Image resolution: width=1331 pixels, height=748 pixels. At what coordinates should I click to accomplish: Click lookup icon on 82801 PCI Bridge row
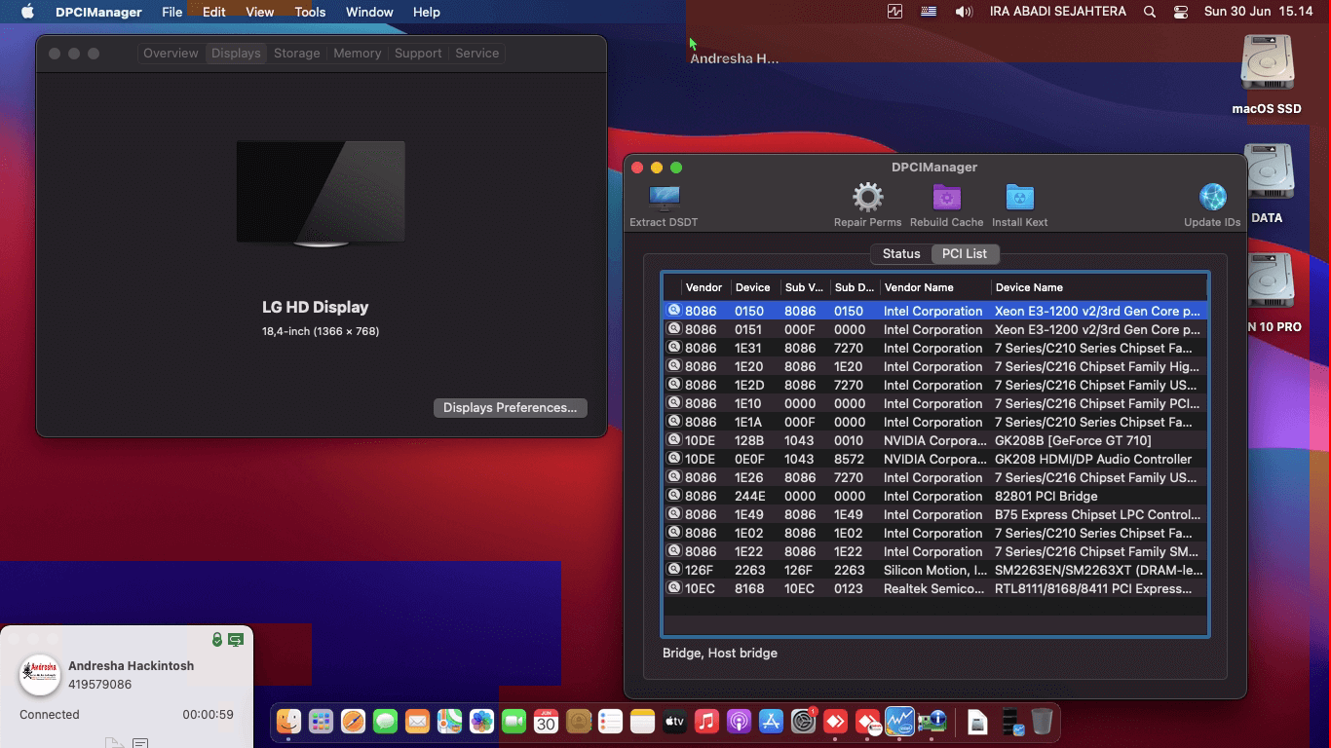click(x=673, y=496)
